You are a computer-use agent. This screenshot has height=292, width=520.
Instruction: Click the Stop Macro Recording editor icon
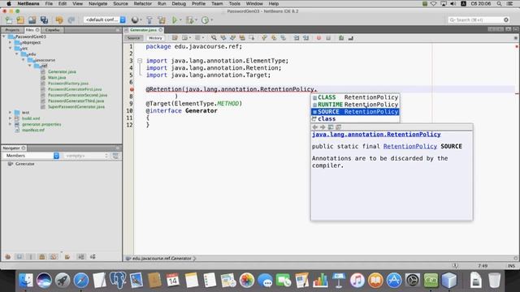pos(328,38)
